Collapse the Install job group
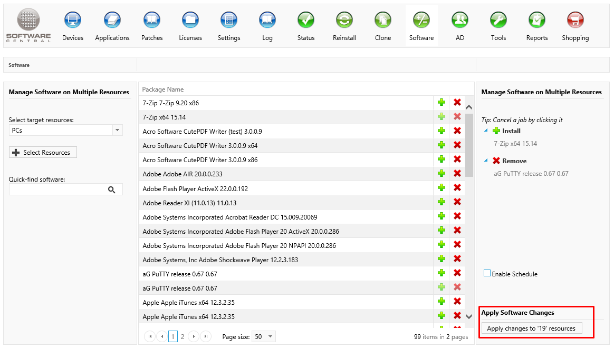 [486, 131]
